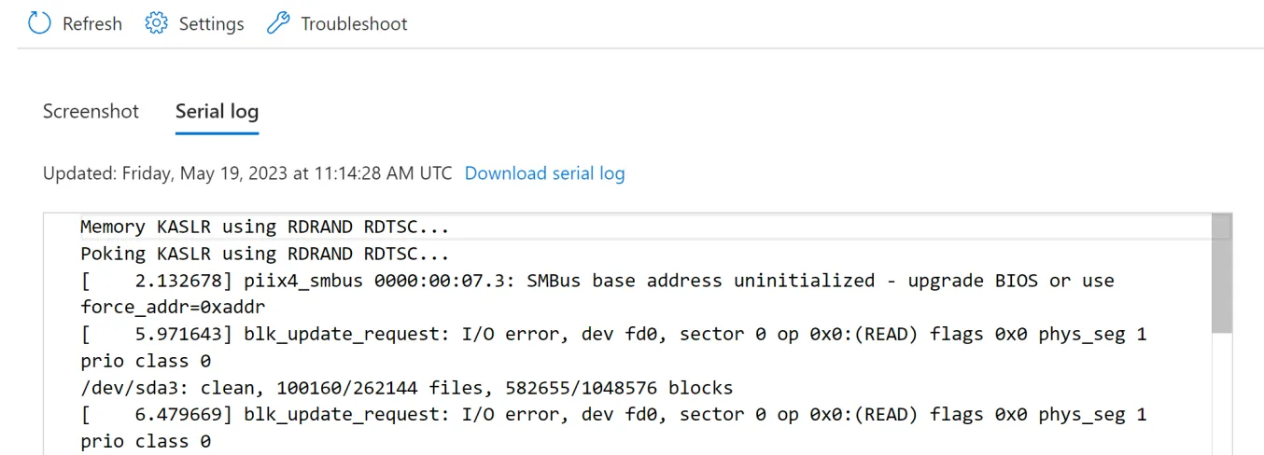The image size is (1264, 455).
Task: Select the Serial log tab
Action: [x=217, y=112]
